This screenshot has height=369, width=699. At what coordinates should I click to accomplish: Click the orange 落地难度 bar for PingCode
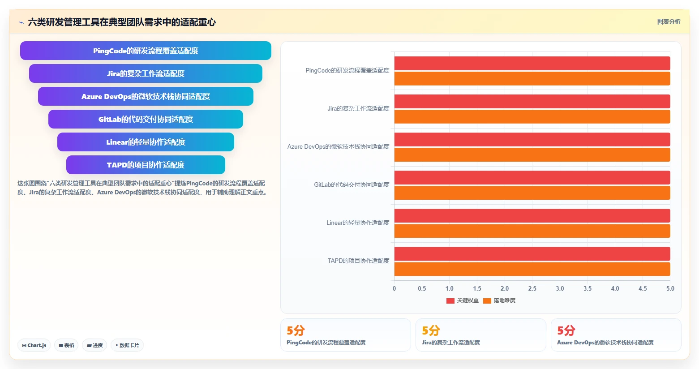point(532,78)
